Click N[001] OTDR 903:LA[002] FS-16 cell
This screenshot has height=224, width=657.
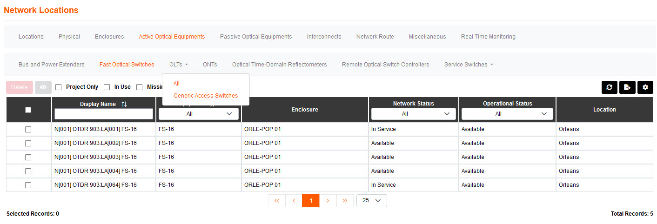104,143
